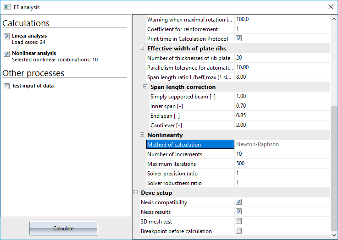The image size is (338, 240).
Task: Check Breakpoint before calculation
Action: pos(238,231)
